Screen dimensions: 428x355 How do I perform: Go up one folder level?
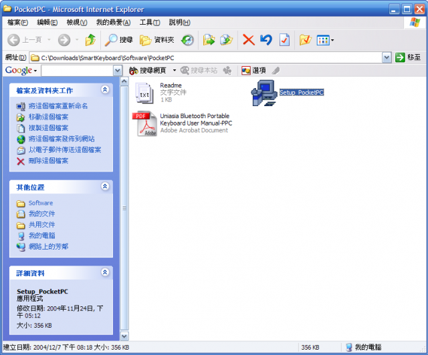91,40
